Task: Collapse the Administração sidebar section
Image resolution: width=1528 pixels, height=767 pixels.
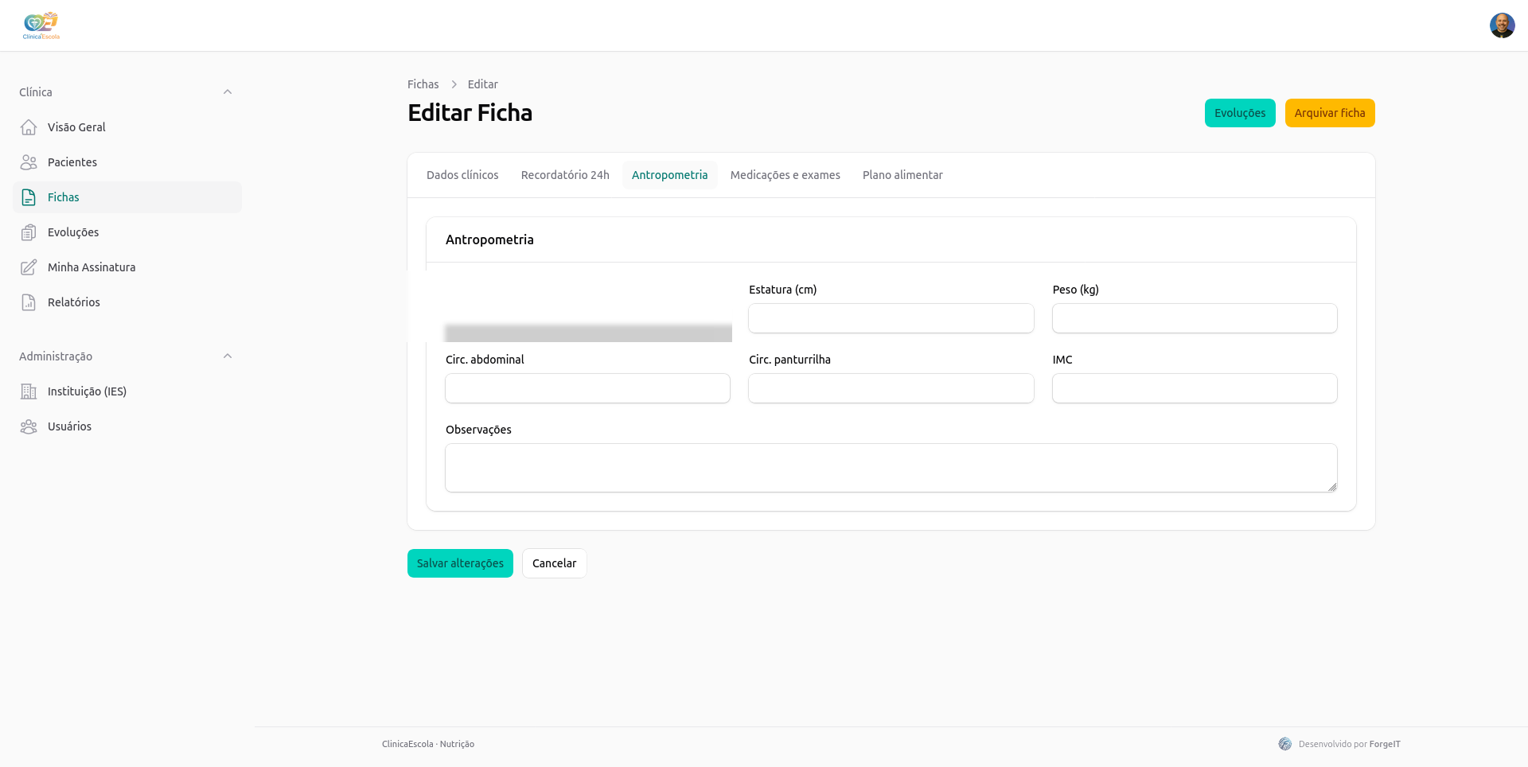Action: click(228, 356)
